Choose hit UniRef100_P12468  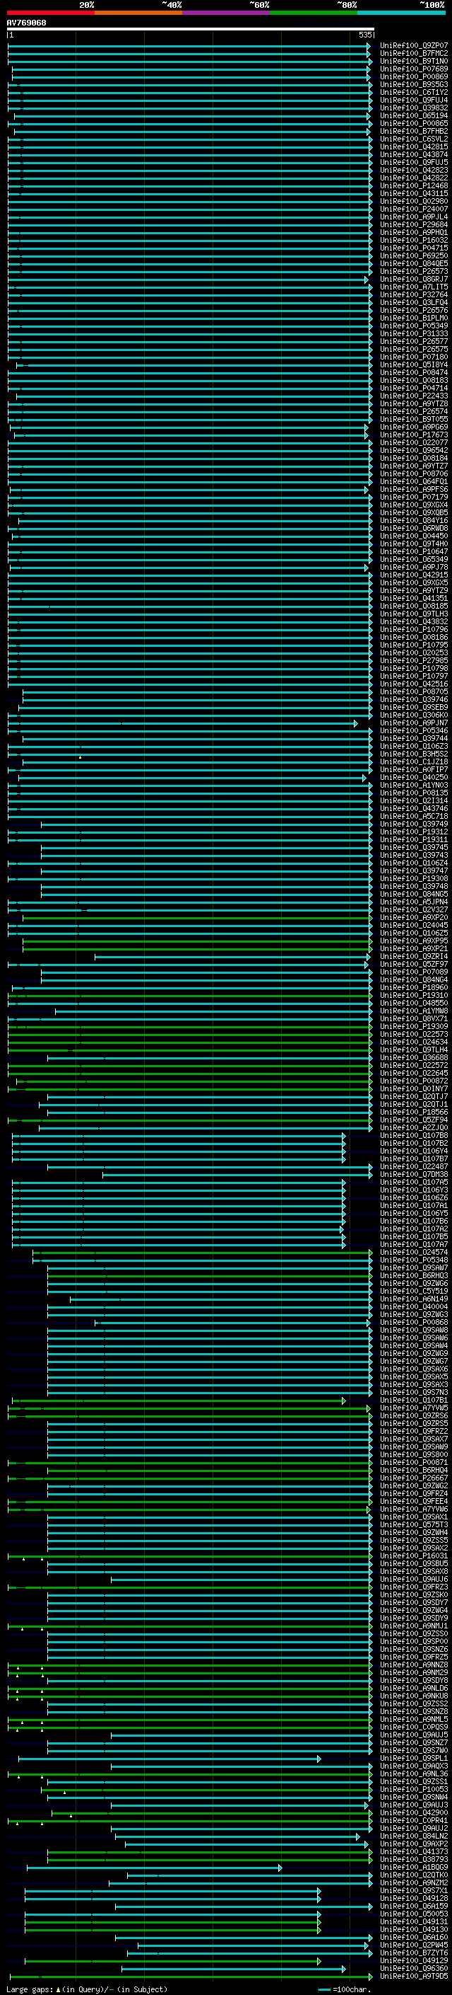click(x=413, y=186)
